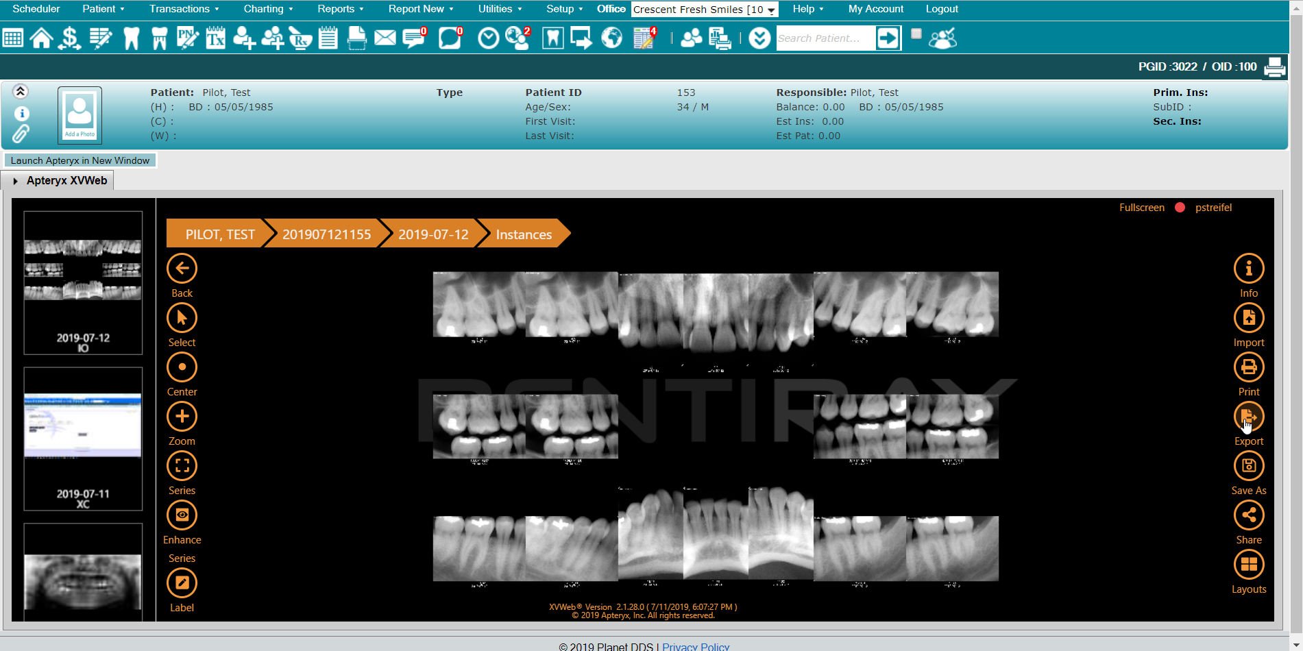Open the Transactions menu

pyautogui.click(x=184, y=9)
